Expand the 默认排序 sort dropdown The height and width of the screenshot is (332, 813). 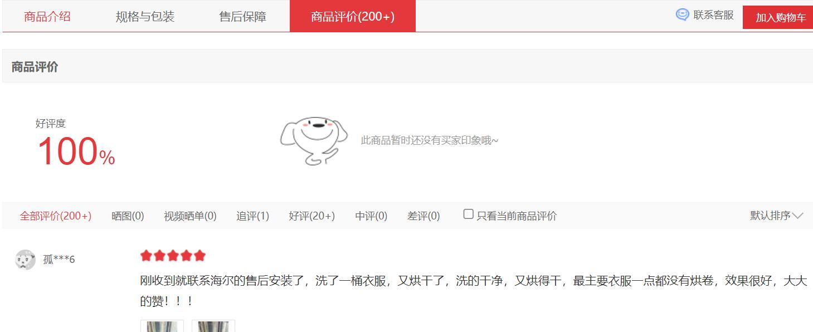click(776, 216)
